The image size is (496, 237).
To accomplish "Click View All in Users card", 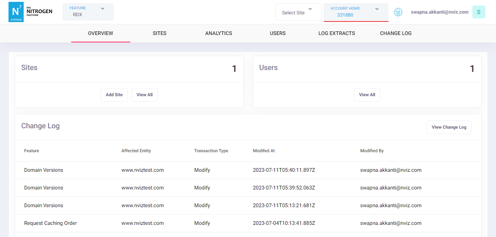I will (x=367, y=95).
